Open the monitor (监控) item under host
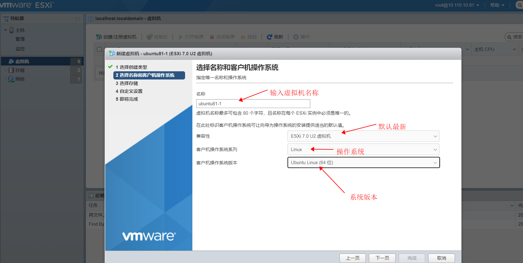This screenshot has width=523, height=263. (x=20, y=49)
